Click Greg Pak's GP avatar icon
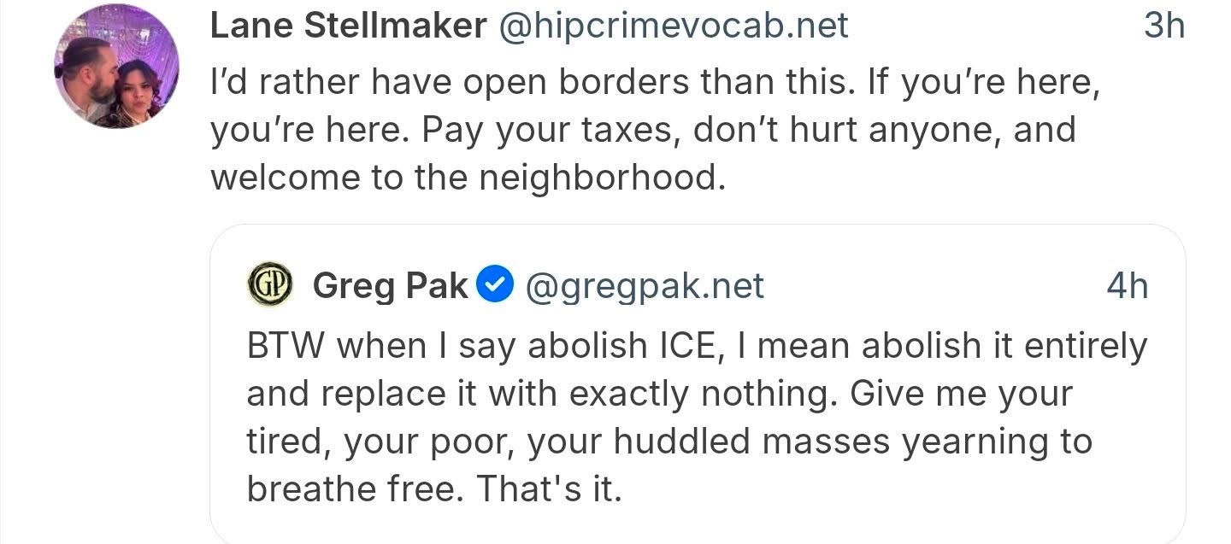1231x544 pixels. tap(269, 285)
